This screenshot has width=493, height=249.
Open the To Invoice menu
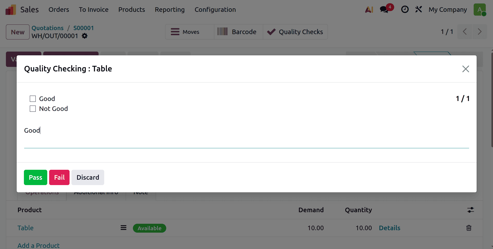coord(94,10)
